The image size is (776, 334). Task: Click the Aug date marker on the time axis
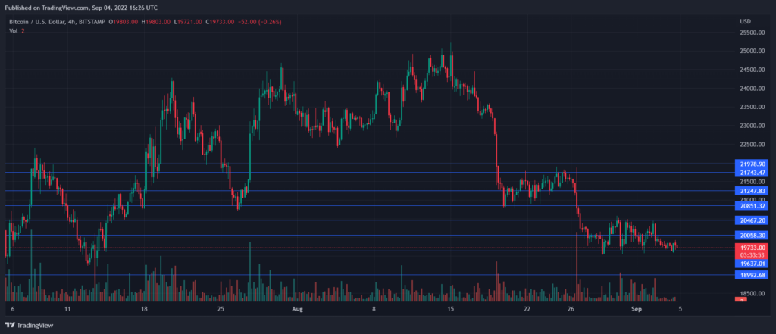tap(297, 309)
